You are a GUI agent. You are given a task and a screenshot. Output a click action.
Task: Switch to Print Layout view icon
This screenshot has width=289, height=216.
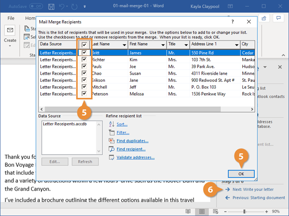pos(202,211)
